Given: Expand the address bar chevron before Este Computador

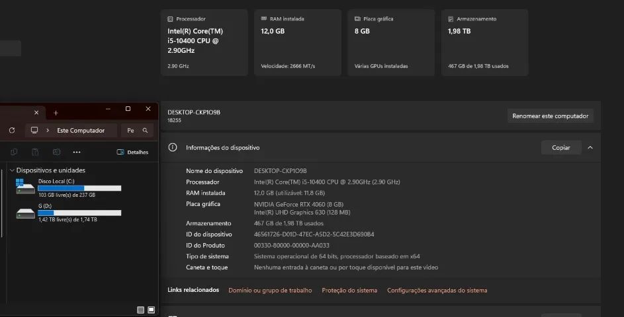Looking at the screenshot, I should pos(48,130).
